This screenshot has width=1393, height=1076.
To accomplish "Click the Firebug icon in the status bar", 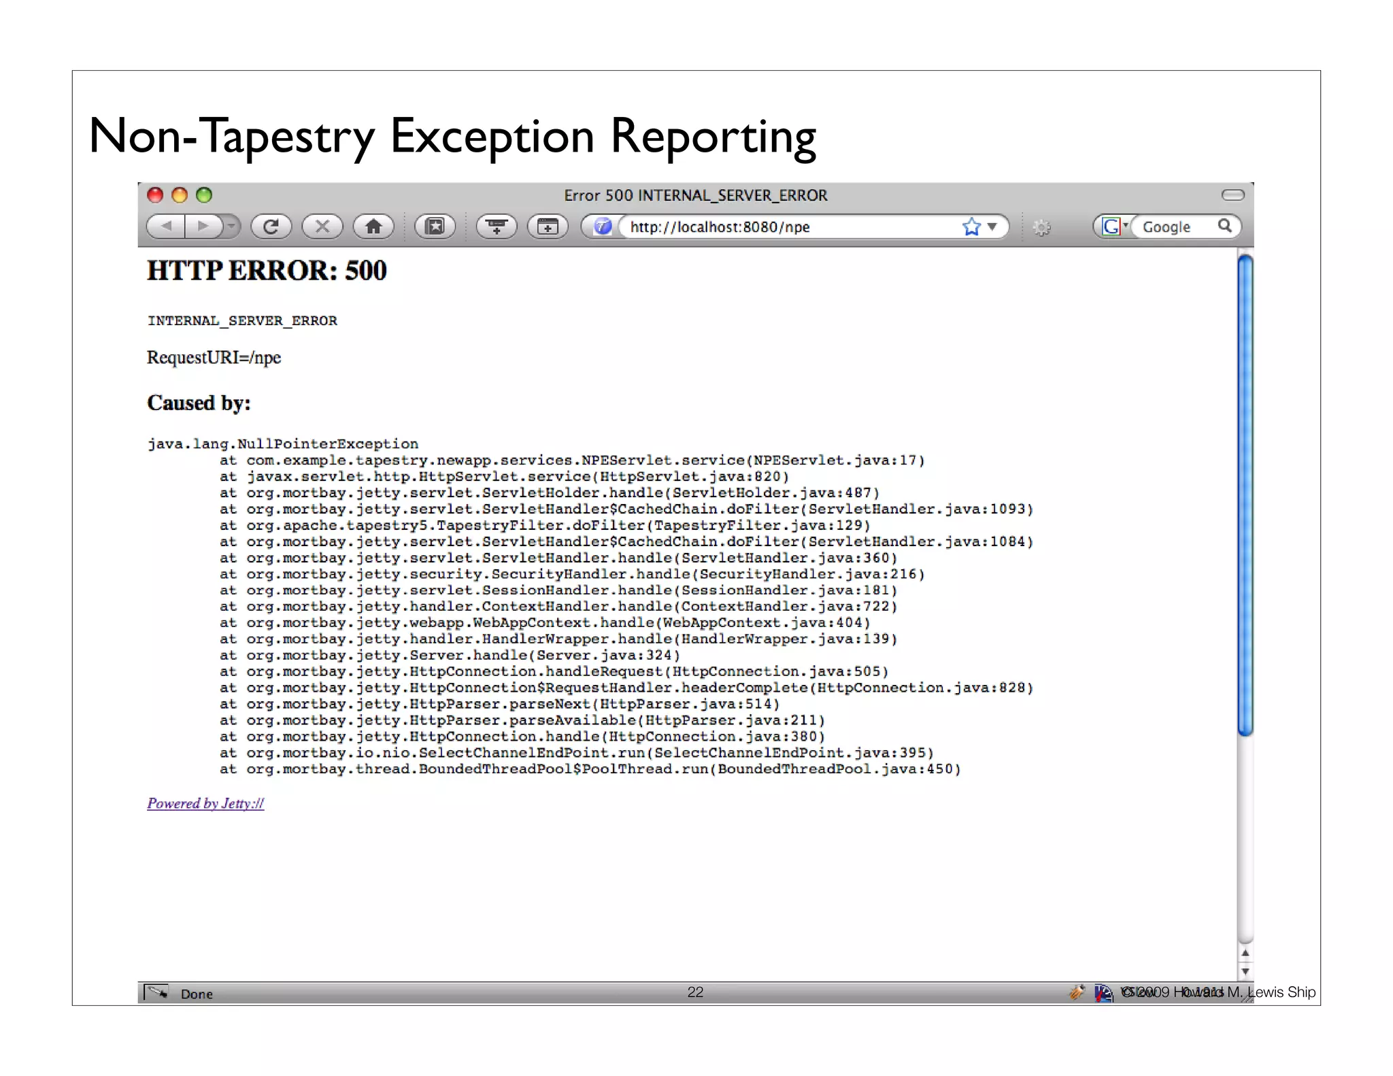I will [1077, 992].
